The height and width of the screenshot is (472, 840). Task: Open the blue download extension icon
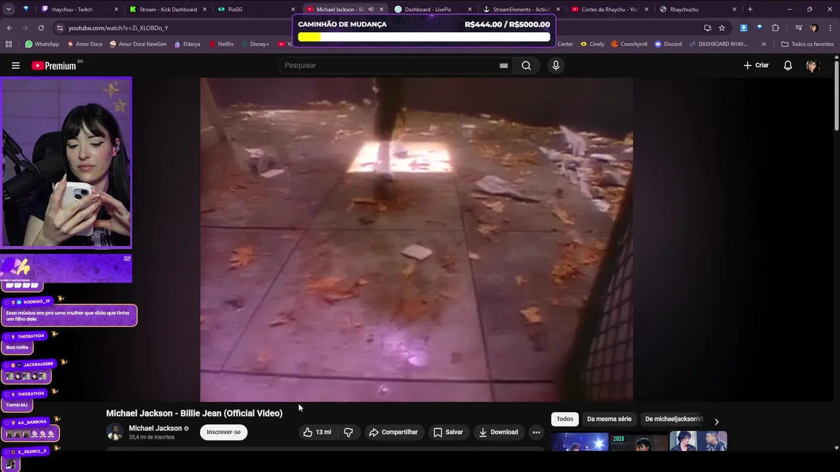[744, 28]
